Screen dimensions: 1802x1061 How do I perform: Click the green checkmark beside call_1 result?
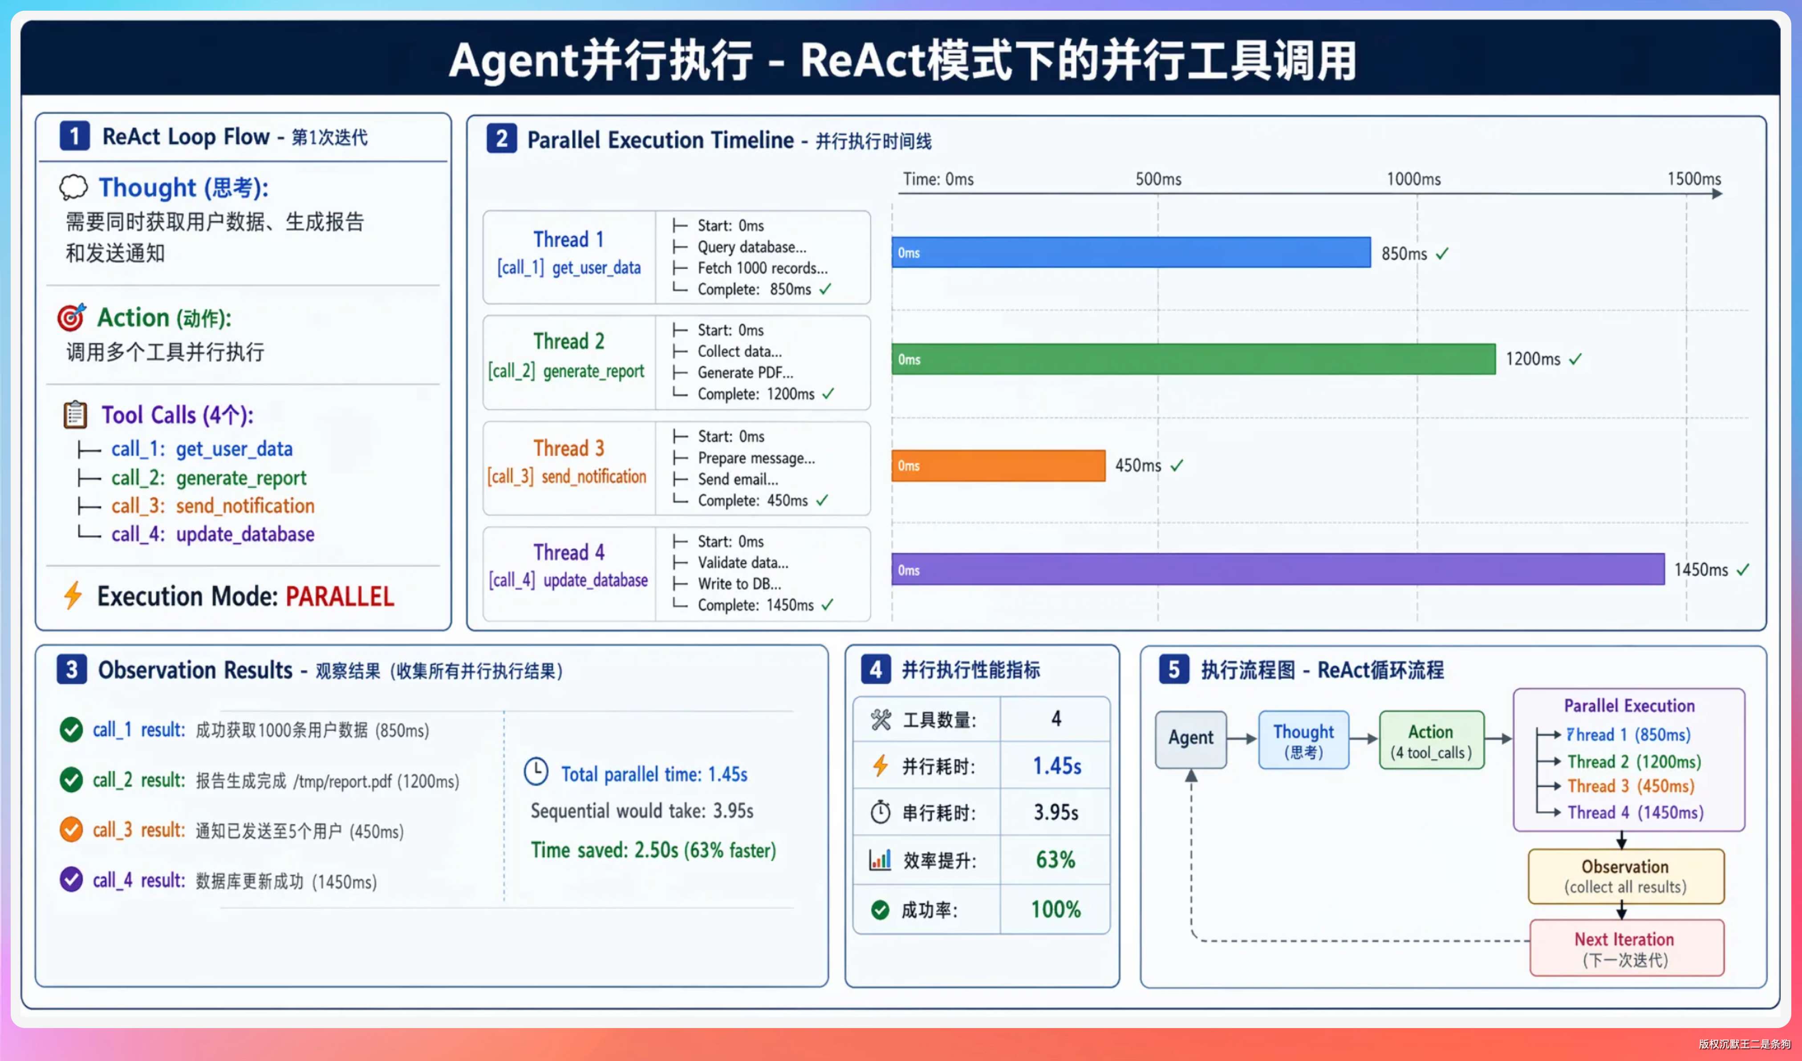(x=71, y=729)
